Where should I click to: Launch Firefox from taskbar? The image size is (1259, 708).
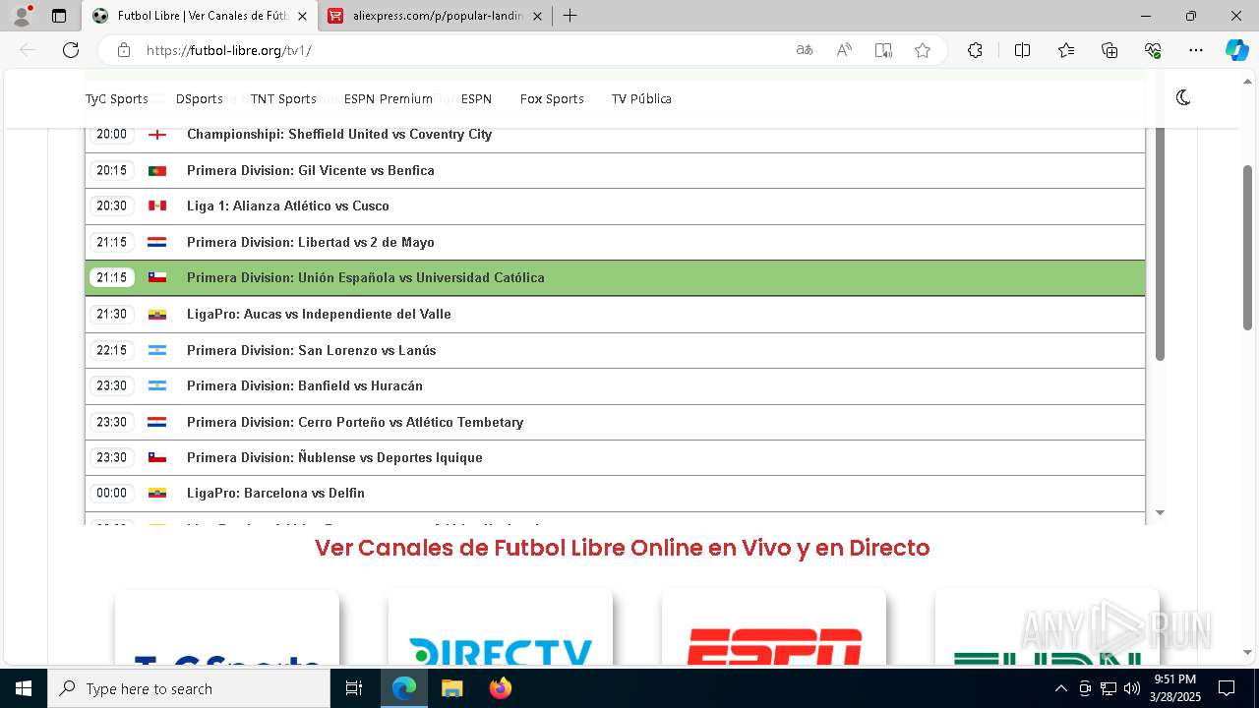tap(500, 688)
